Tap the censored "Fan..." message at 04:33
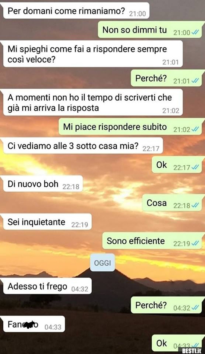This screenshot has width=205, height=354. tap(34, 324)
